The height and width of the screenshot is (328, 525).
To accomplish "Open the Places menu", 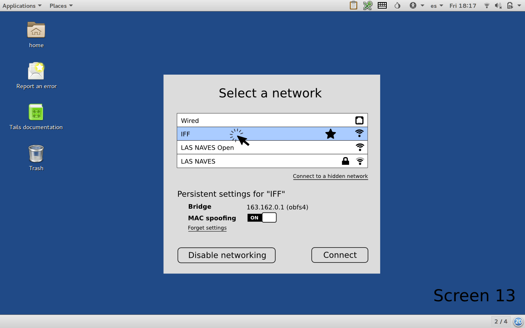I will 61,5.
